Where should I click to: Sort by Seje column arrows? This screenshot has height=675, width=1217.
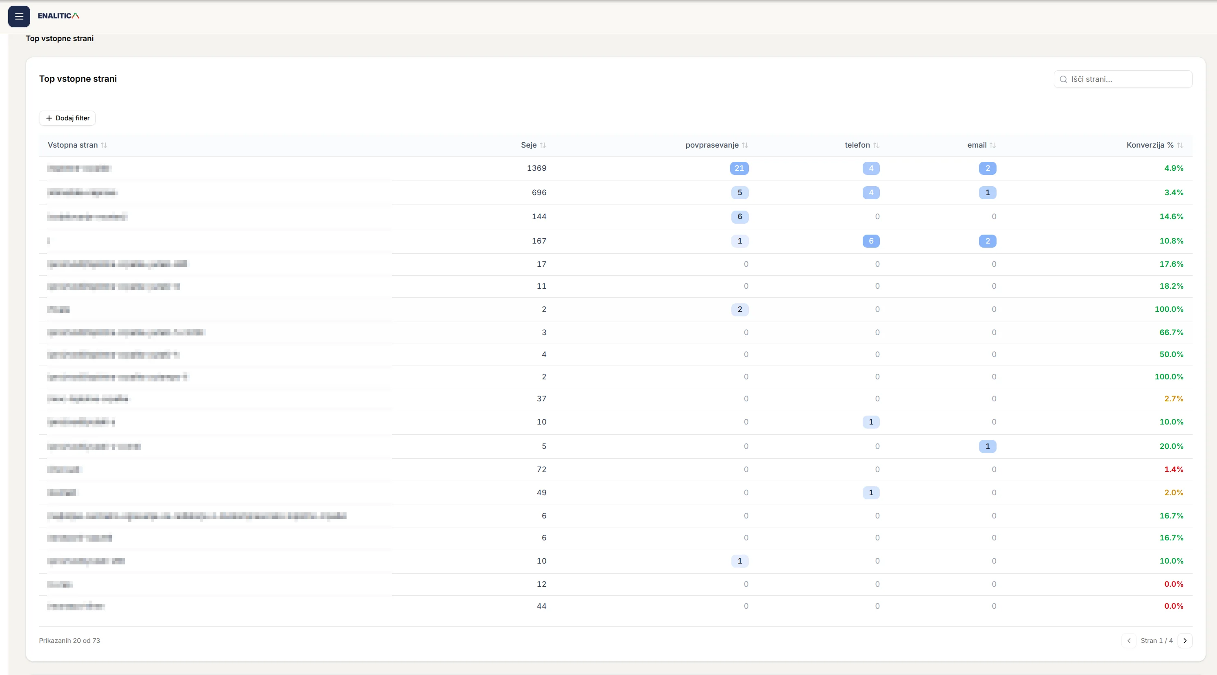[x=543, y=146]
